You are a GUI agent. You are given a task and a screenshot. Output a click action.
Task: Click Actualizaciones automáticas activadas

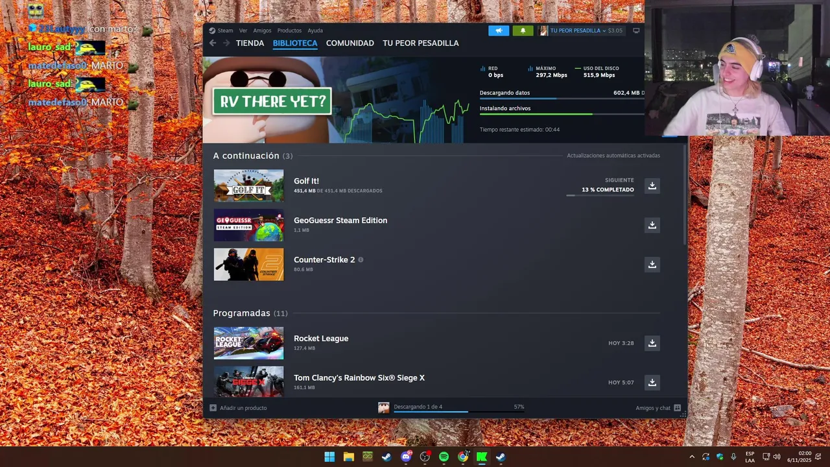tap(613, 156)
